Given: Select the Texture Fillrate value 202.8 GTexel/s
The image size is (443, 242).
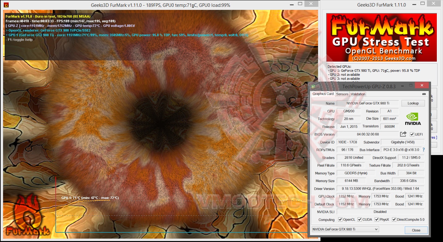Looking at the screenshot, I should 409,165.
